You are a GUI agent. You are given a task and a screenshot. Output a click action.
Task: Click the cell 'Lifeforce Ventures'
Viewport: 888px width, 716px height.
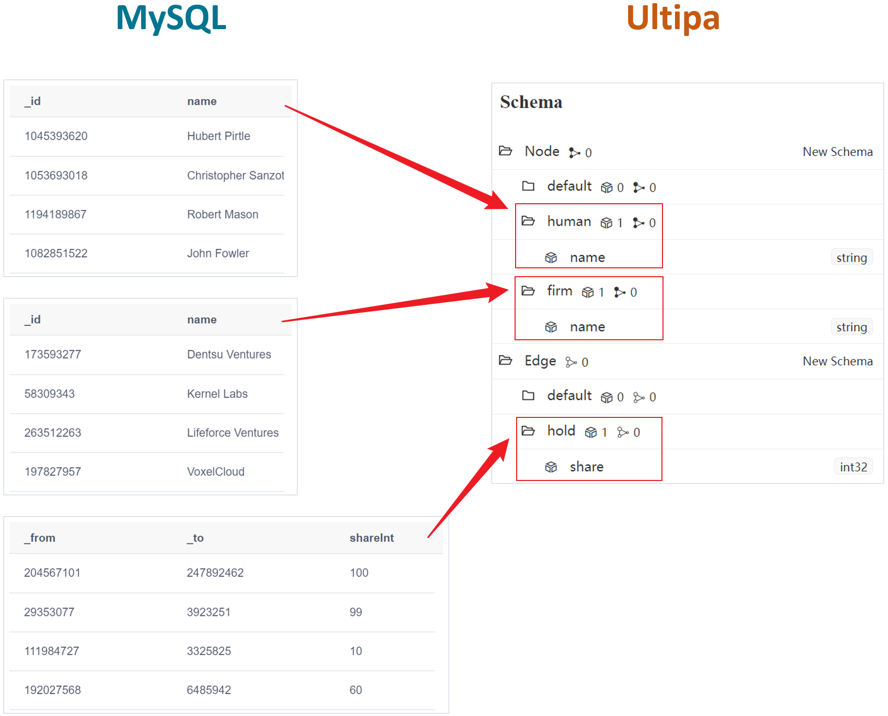[x=233, y=433]
